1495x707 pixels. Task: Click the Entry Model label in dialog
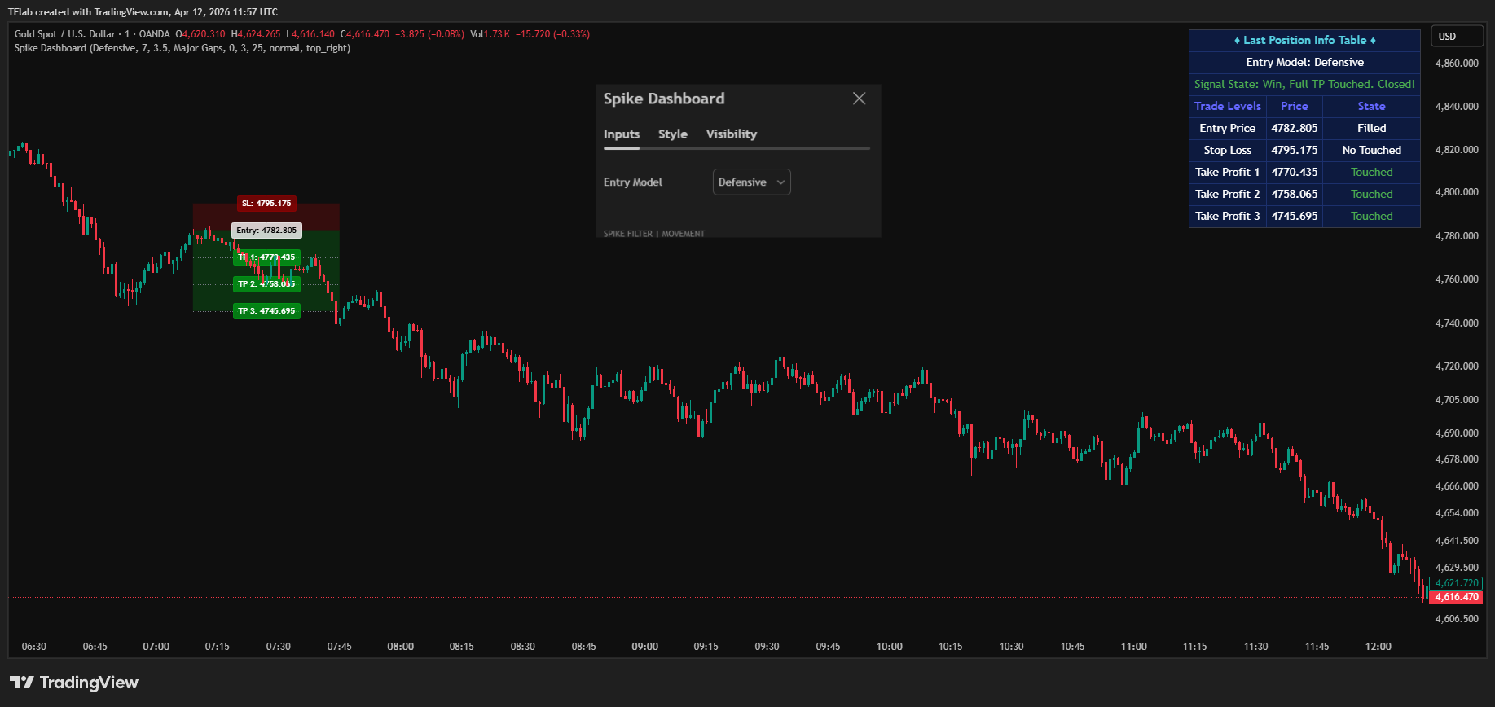(x=633, y=182)
